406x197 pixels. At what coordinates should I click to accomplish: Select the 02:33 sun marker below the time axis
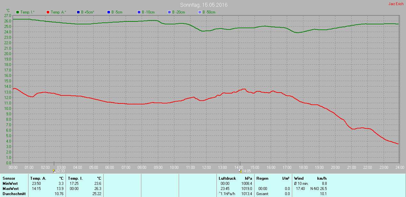click(54, 171)
